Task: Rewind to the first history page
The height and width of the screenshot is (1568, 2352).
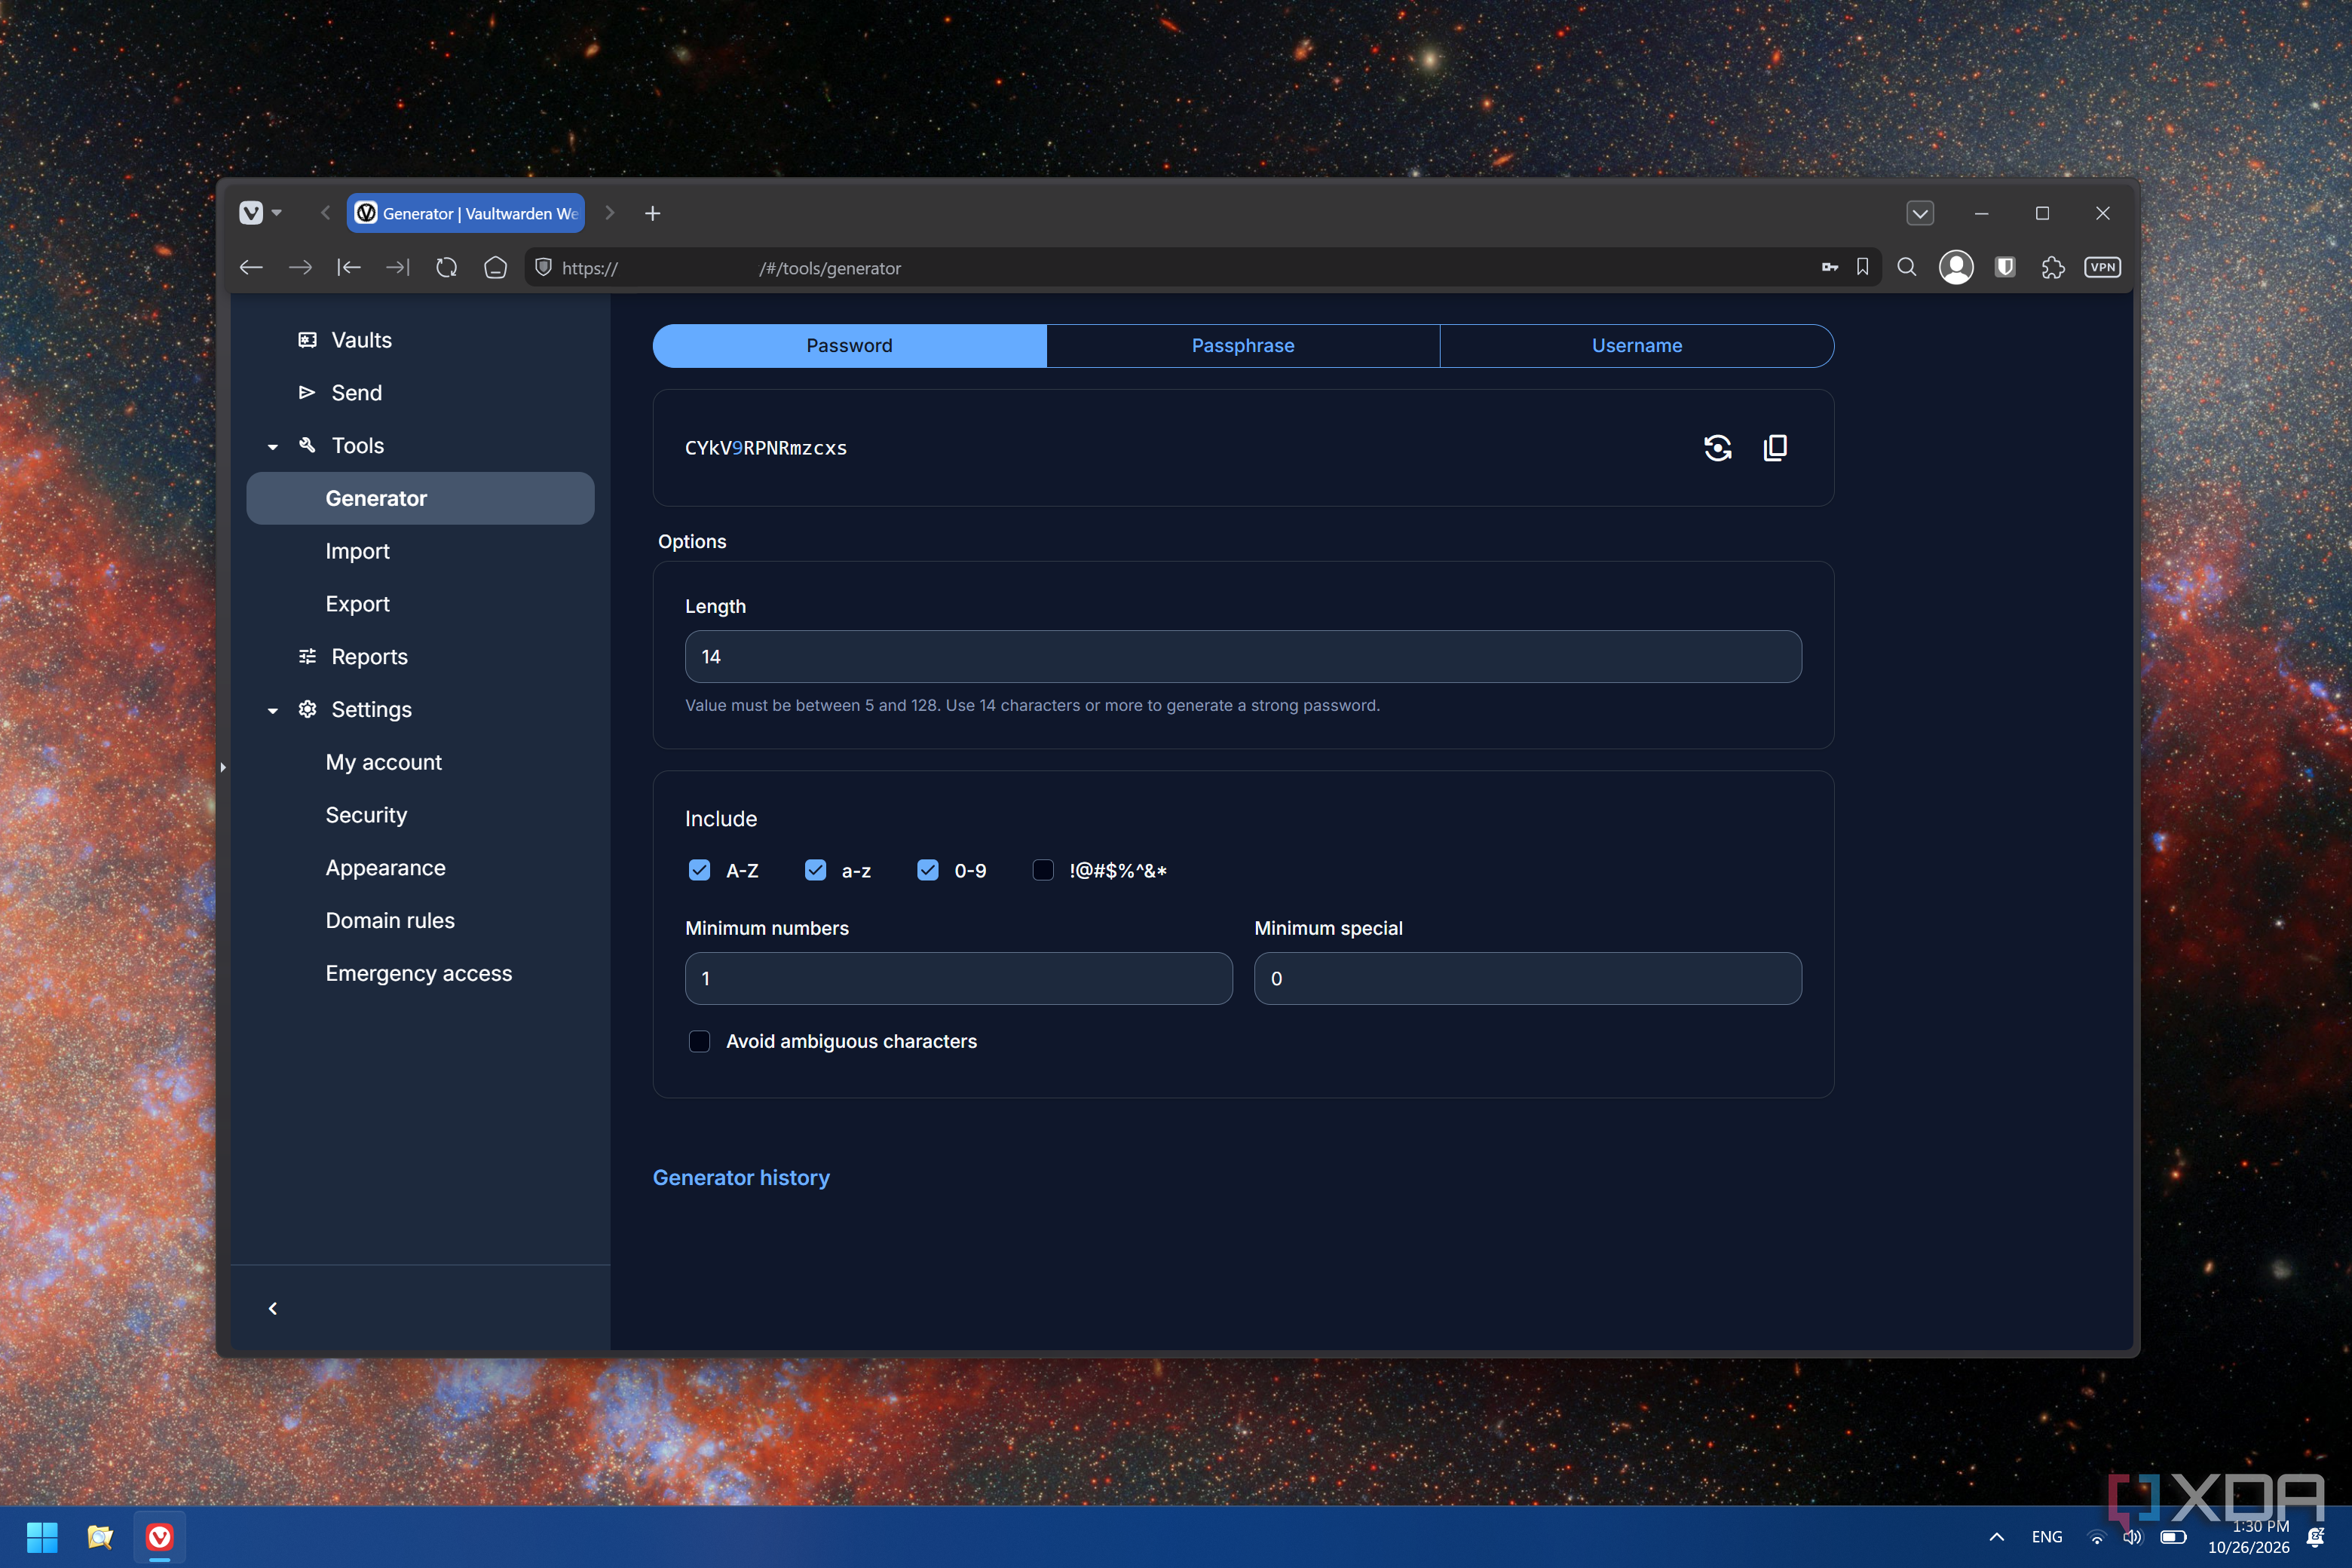Action: (x=349, y=268)
